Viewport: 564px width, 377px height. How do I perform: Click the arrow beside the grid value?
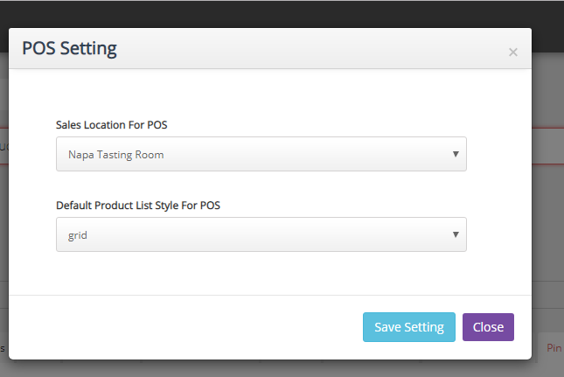(x=456, y=234)
